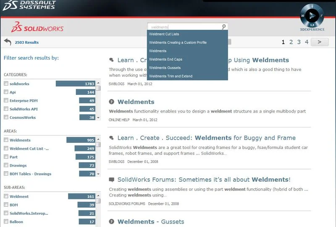
Task: Click categories list scroll up arrow
Action: 98,83
